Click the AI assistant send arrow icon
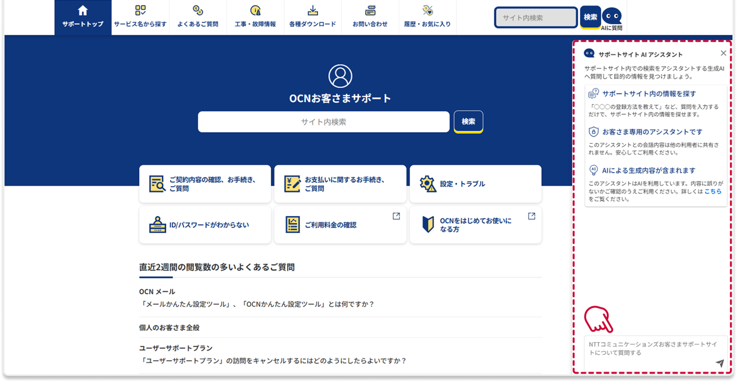Image resolution: width=737 pixels, height=382 pixels. [x=720, y=363]
